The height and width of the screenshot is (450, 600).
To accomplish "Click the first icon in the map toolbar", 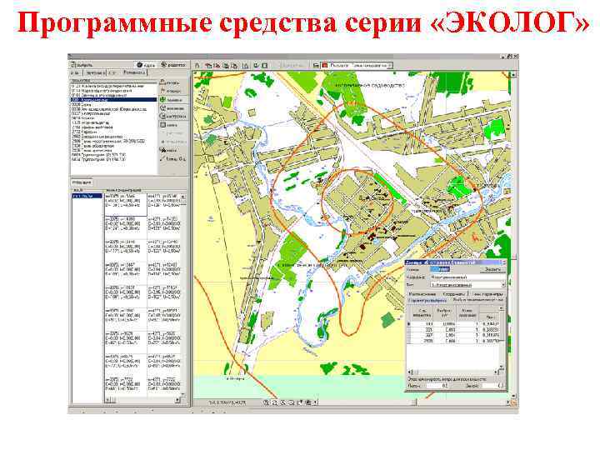I will [x=197, y=66].
